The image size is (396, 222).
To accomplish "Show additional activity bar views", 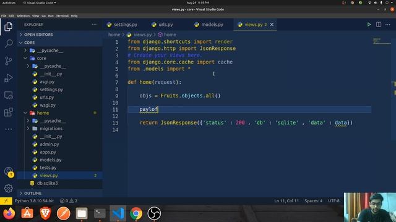I will point(8,129).
